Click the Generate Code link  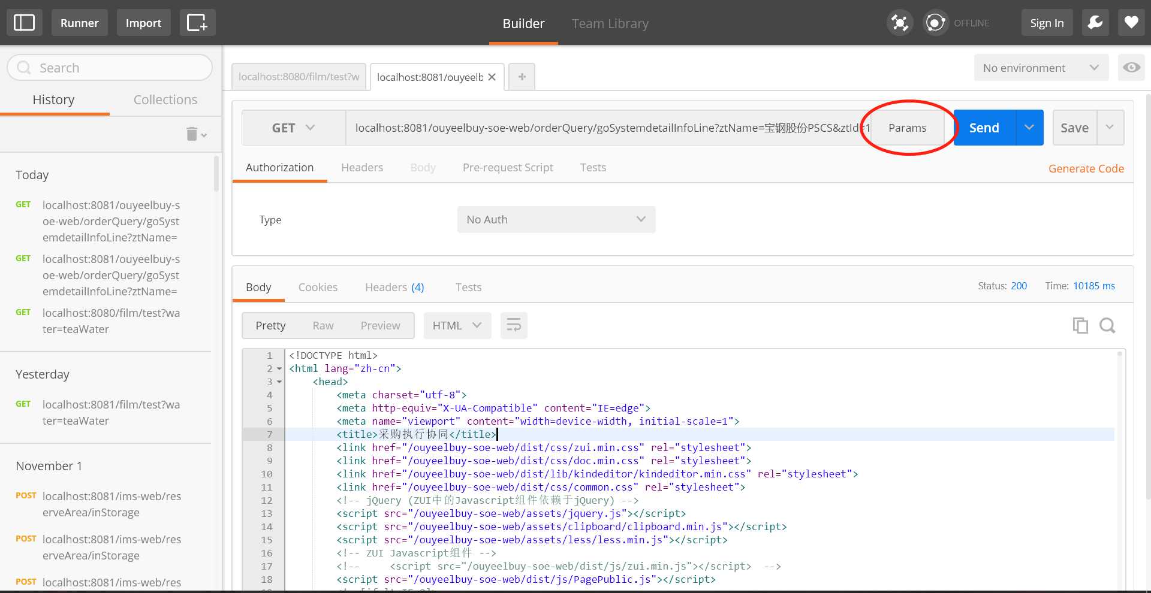[1086, 168]
